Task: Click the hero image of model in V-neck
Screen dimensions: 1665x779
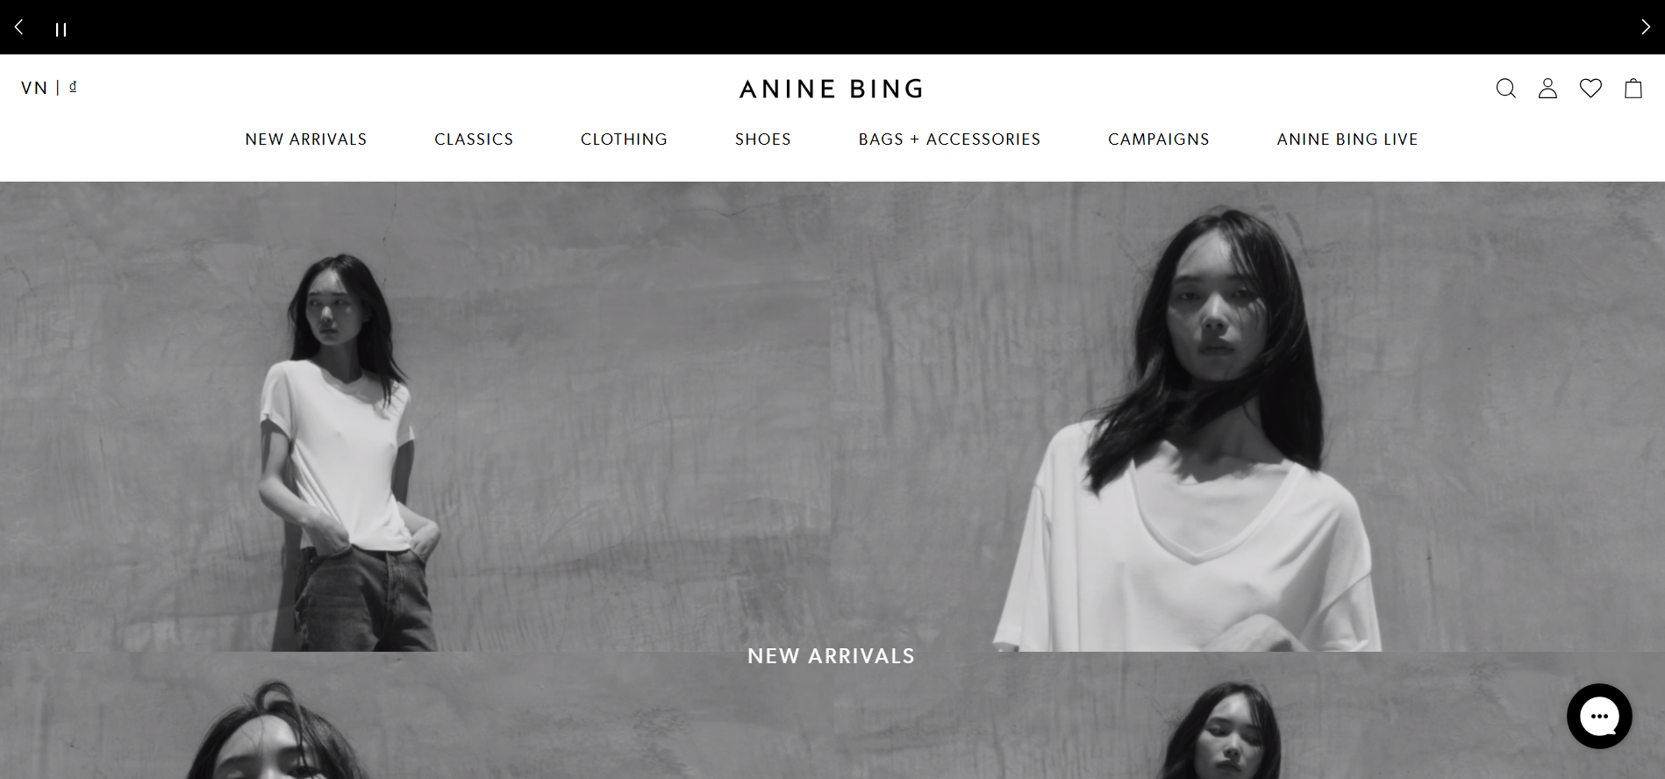Action: 1247,417
